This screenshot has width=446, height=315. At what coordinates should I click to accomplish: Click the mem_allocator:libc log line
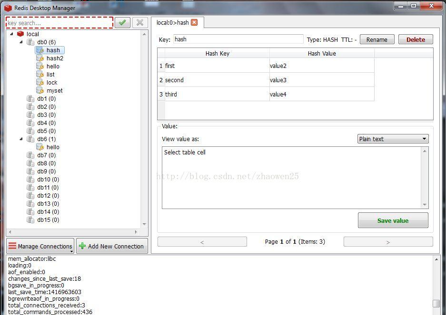(32, 259)
